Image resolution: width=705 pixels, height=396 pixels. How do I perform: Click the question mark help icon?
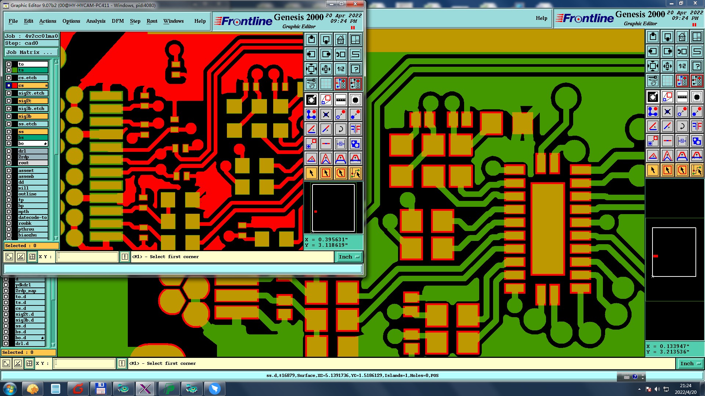(355, 69)
